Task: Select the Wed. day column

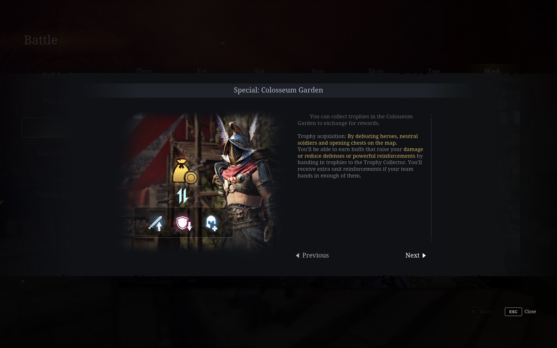Action: point(492,71)
